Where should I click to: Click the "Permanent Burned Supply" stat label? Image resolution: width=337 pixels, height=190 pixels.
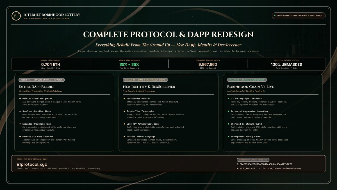[x=208, y=60]
